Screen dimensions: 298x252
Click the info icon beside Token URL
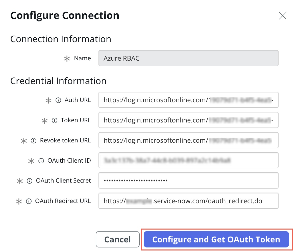54,120
